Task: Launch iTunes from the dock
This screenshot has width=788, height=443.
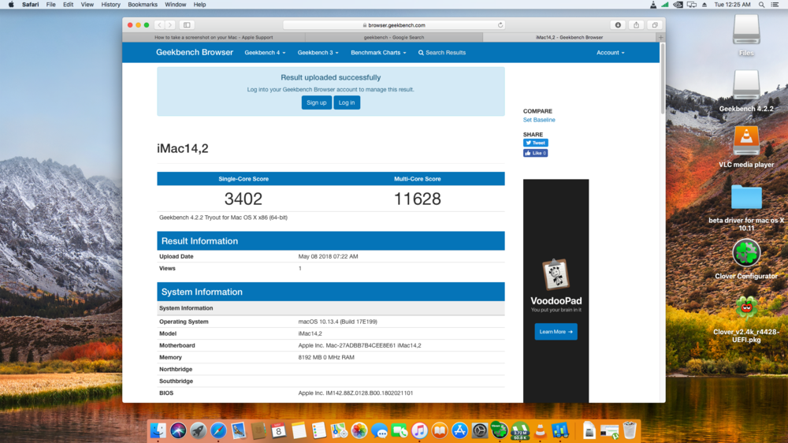Action: coord(419,430)
